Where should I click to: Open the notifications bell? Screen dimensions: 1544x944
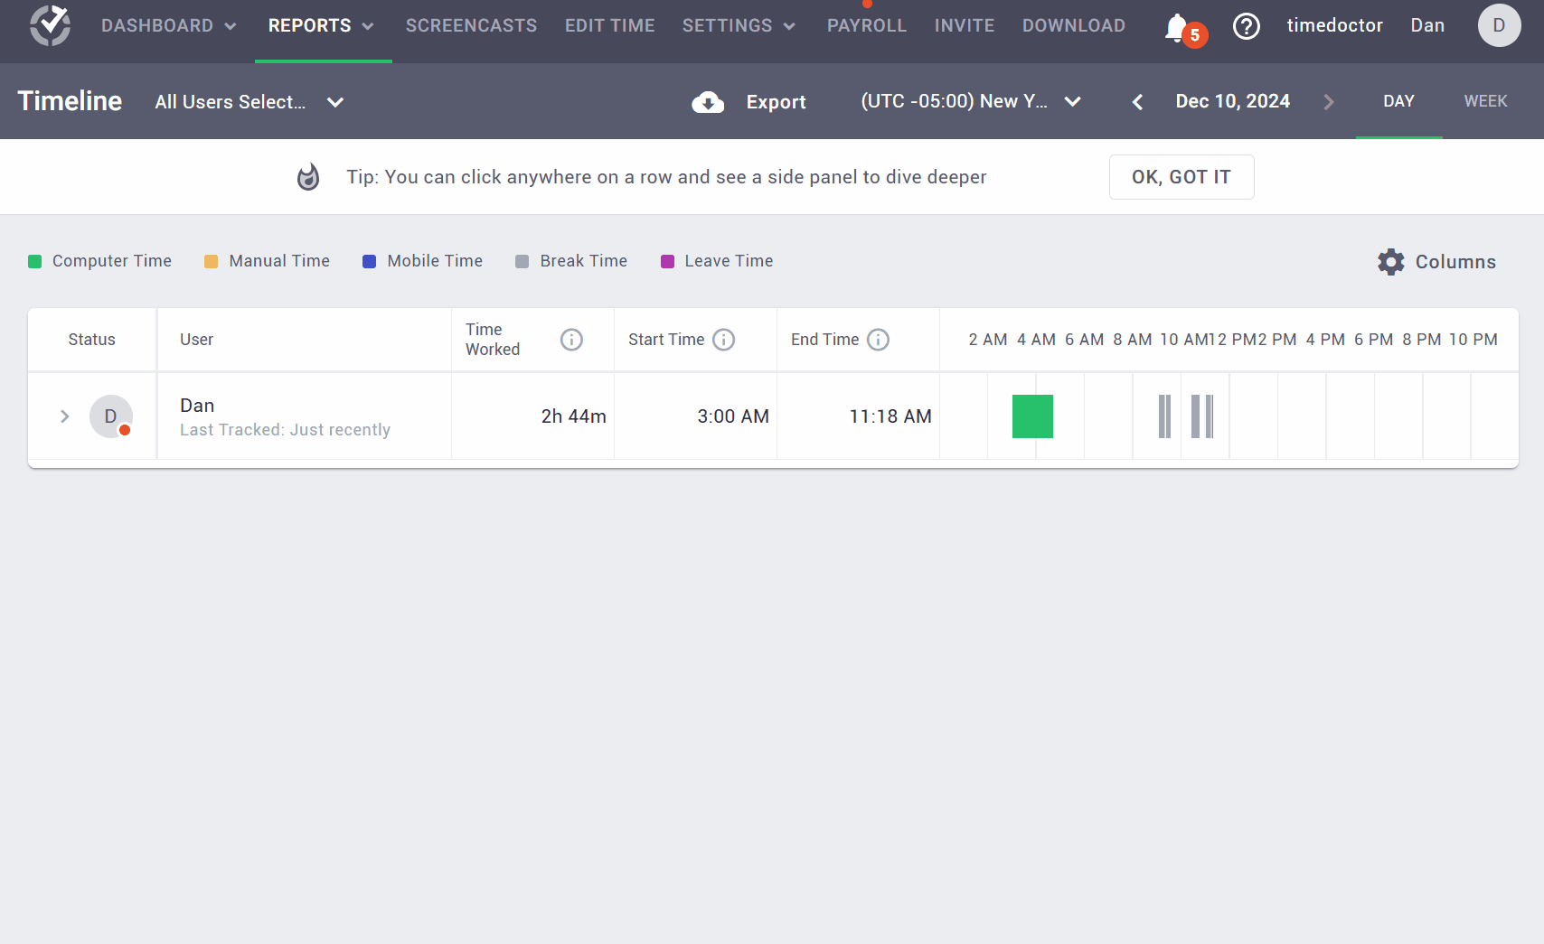1175,27
